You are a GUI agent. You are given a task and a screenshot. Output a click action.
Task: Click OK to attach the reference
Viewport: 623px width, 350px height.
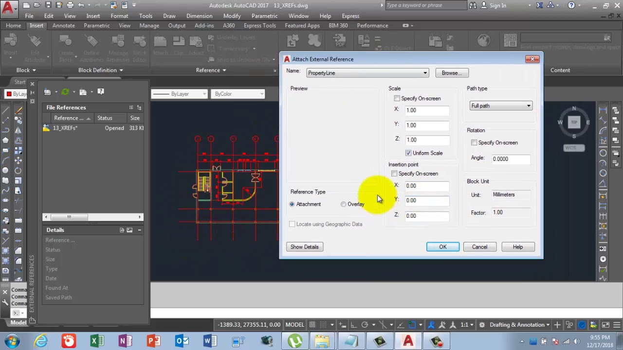(443, 247)
